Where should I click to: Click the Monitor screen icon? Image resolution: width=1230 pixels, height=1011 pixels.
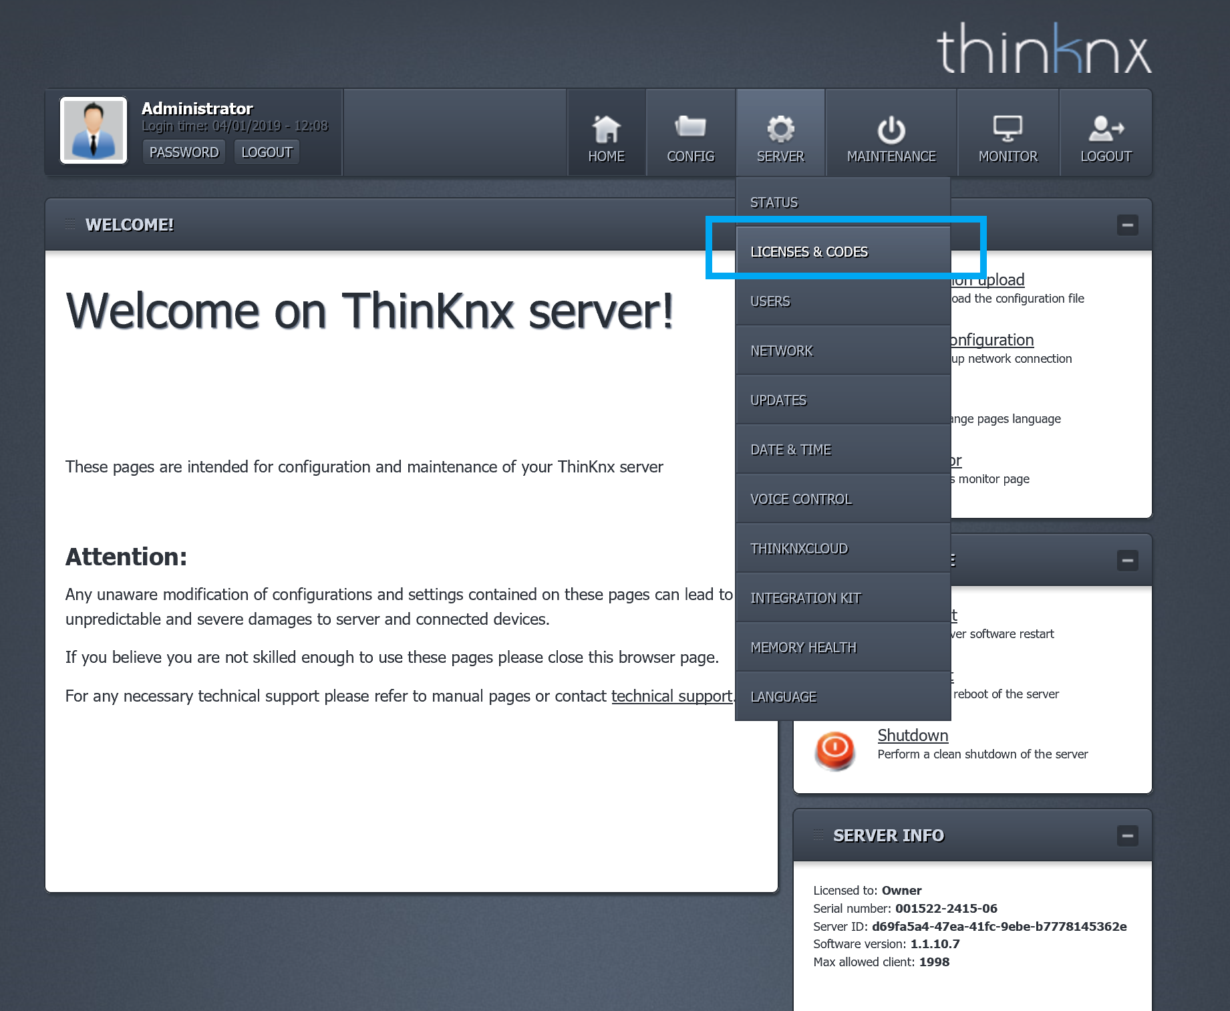tap(1008, 128)
